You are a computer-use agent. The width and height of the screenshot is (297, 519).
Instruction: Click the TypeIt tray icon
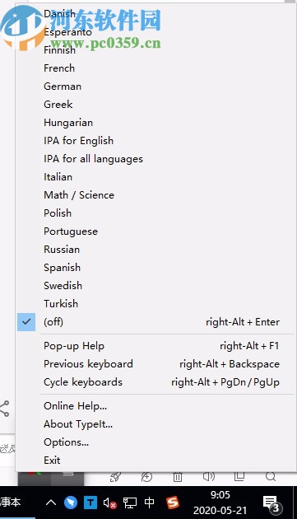pyautogui.click(x=90, y=503)
